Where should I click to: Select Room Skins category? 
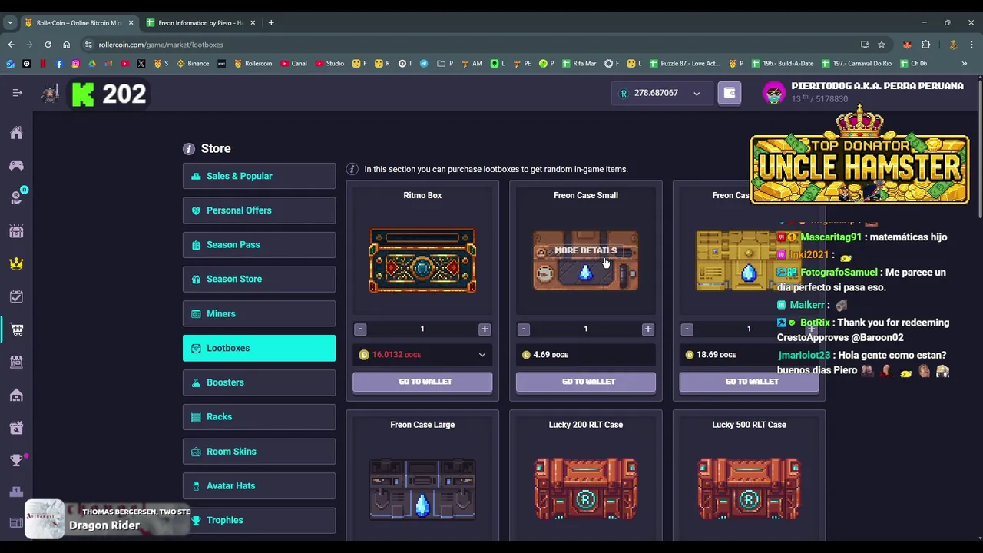coord(259,452)
